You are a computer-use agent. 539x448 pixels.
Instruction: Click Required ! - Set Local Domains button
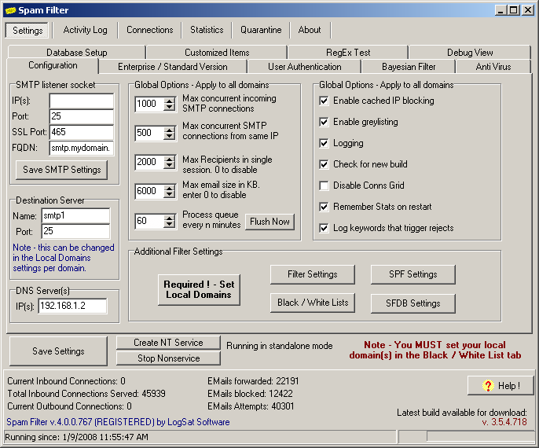pos(199,289)
